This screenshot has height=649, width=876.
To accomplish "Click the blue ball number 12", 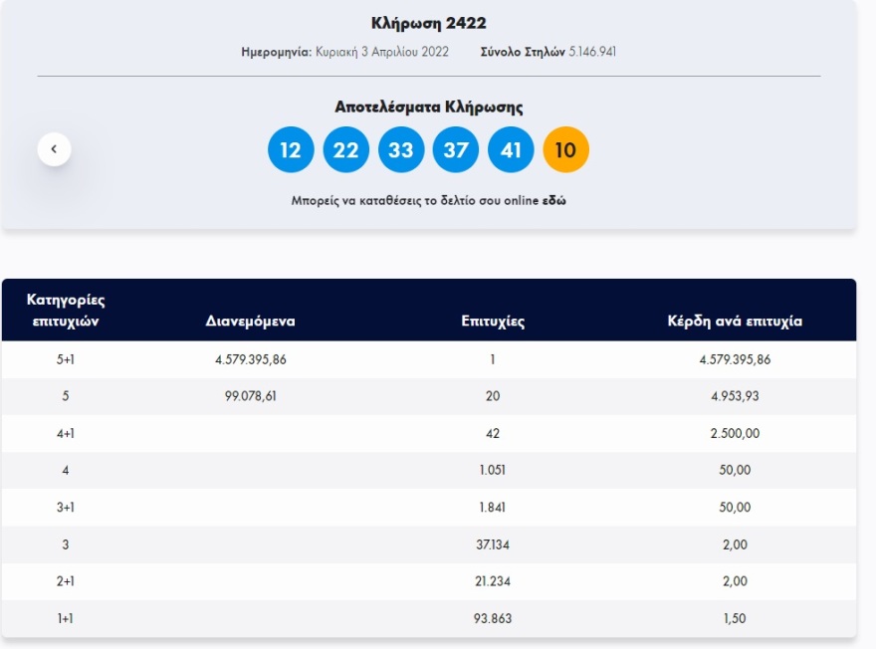I will [x=291, y=150].
